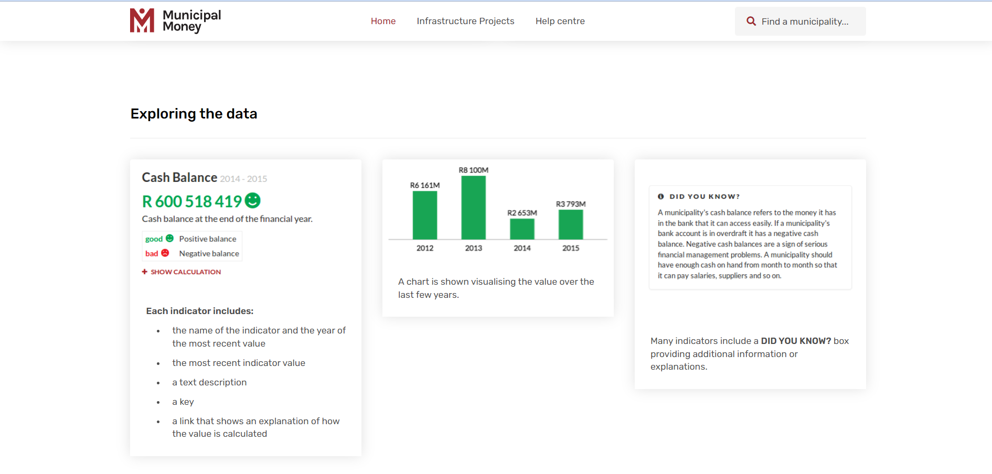Click the Municipal Money logo icon
This screenshot has width=992, height=474.
pos(142,21)
